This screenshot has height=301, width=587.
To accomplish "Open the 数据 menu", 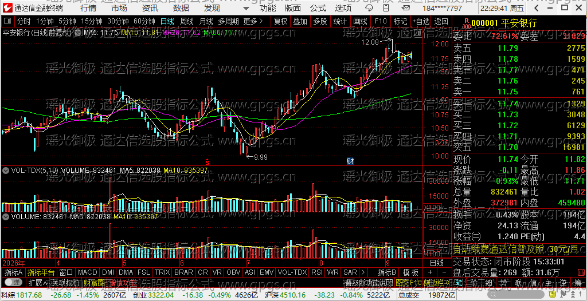I will tap(181, 8).
